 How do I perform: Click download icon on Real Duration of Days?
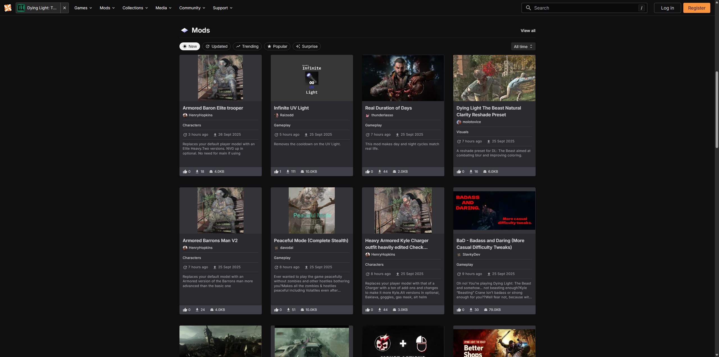380,172
